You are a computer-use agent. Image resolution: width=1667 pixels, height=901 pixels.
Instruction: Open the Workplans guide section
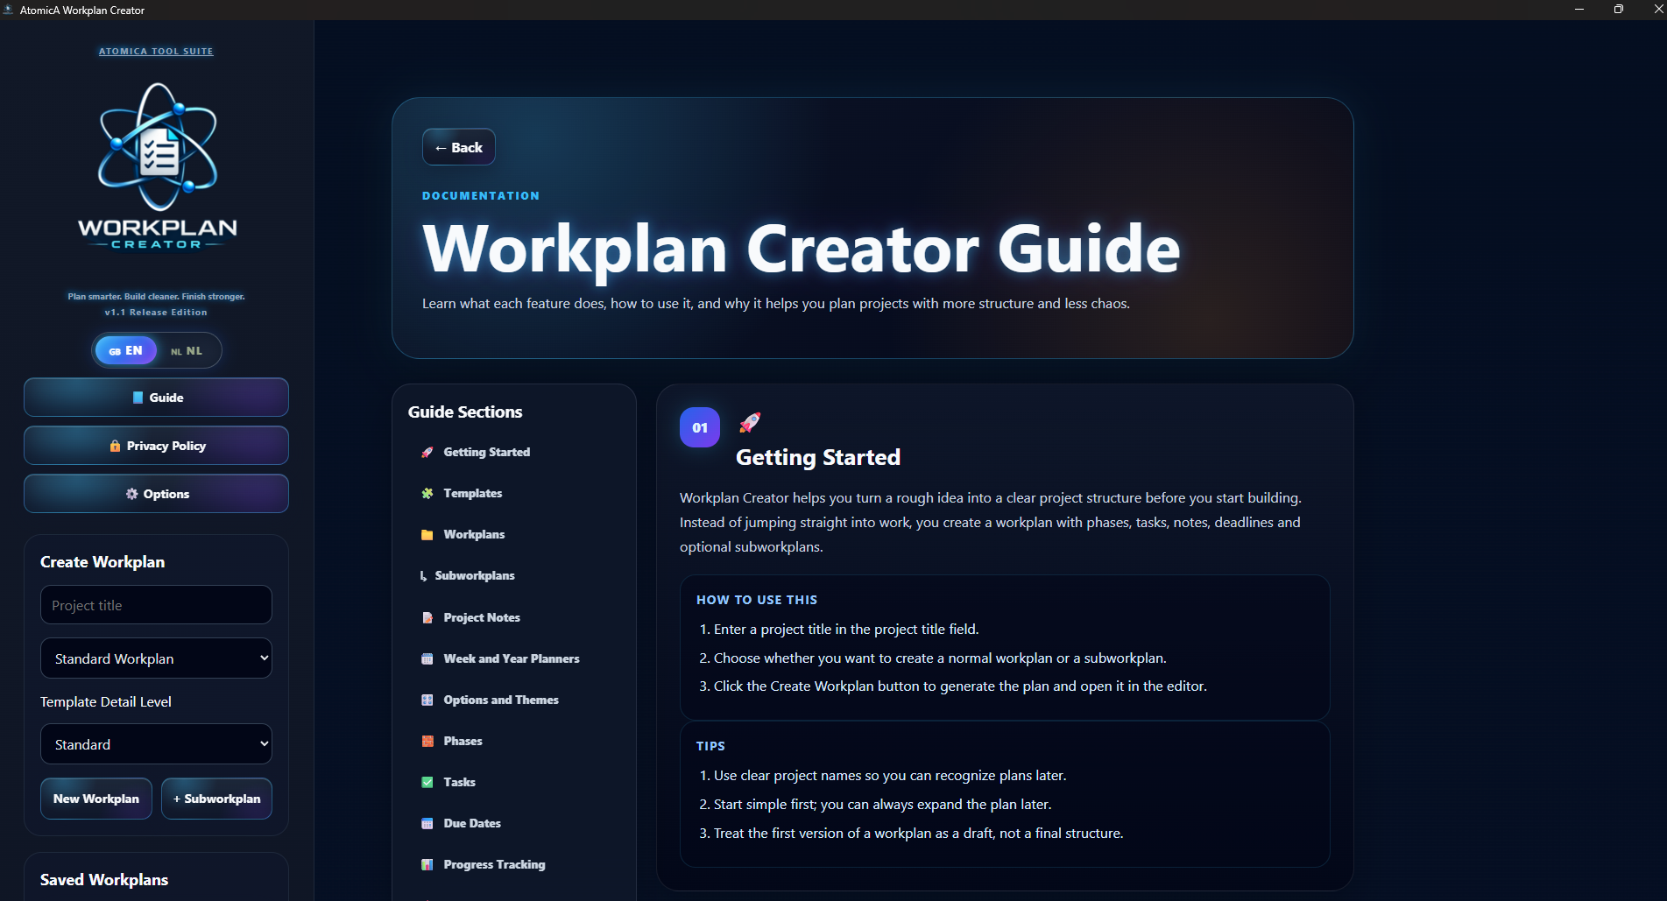(x=513, y=535)
